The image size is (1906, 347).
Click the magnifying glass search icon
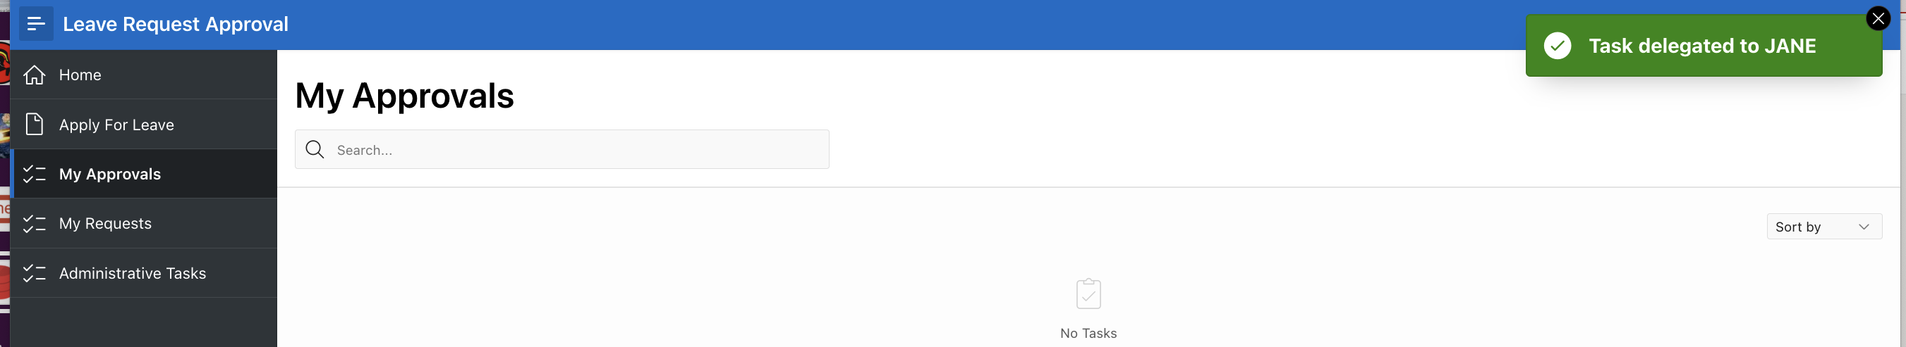click(315, 150)
